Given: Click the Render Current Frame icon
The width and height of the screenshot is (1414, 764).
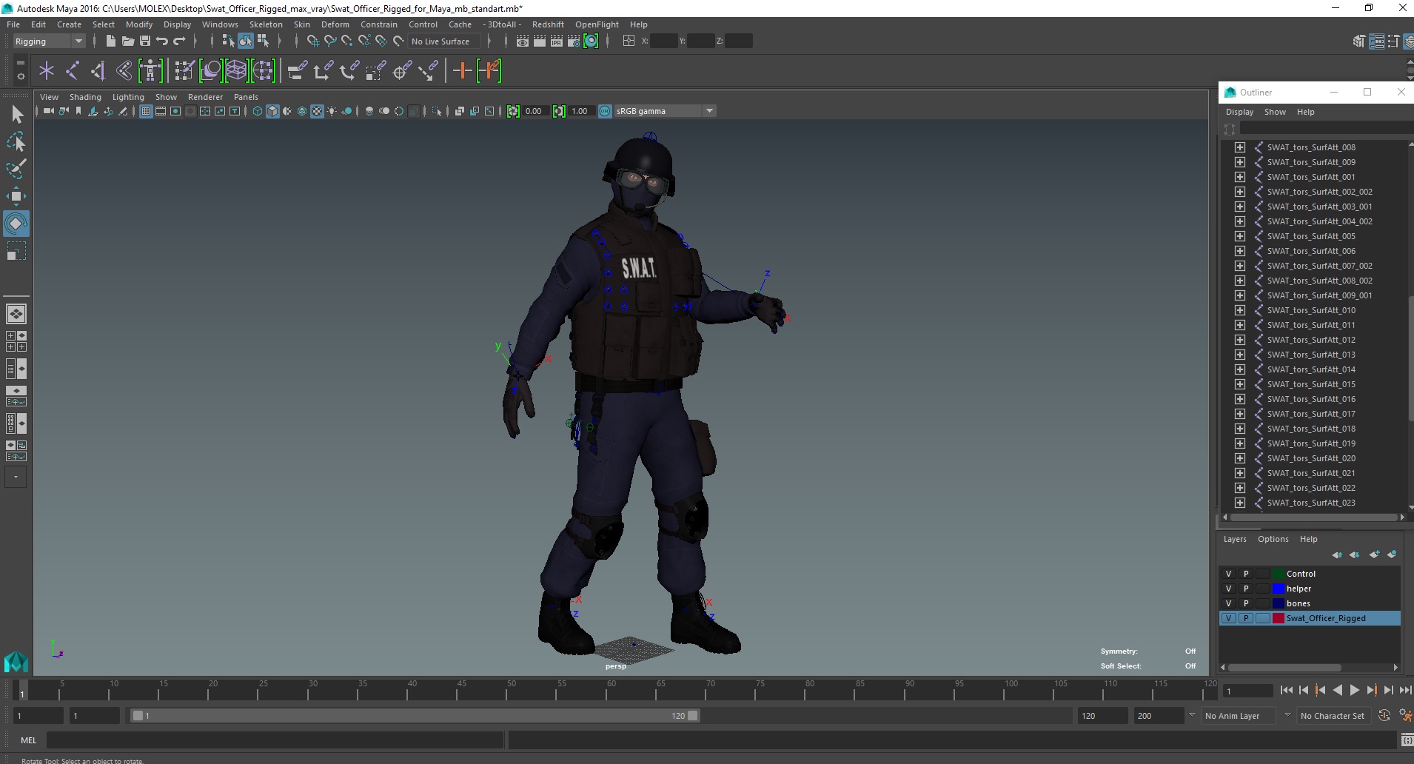Looking at the screenshot, I should click(x=540, y=41).
